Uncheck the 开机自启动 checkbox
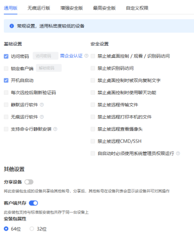 [x=6, y=80]
